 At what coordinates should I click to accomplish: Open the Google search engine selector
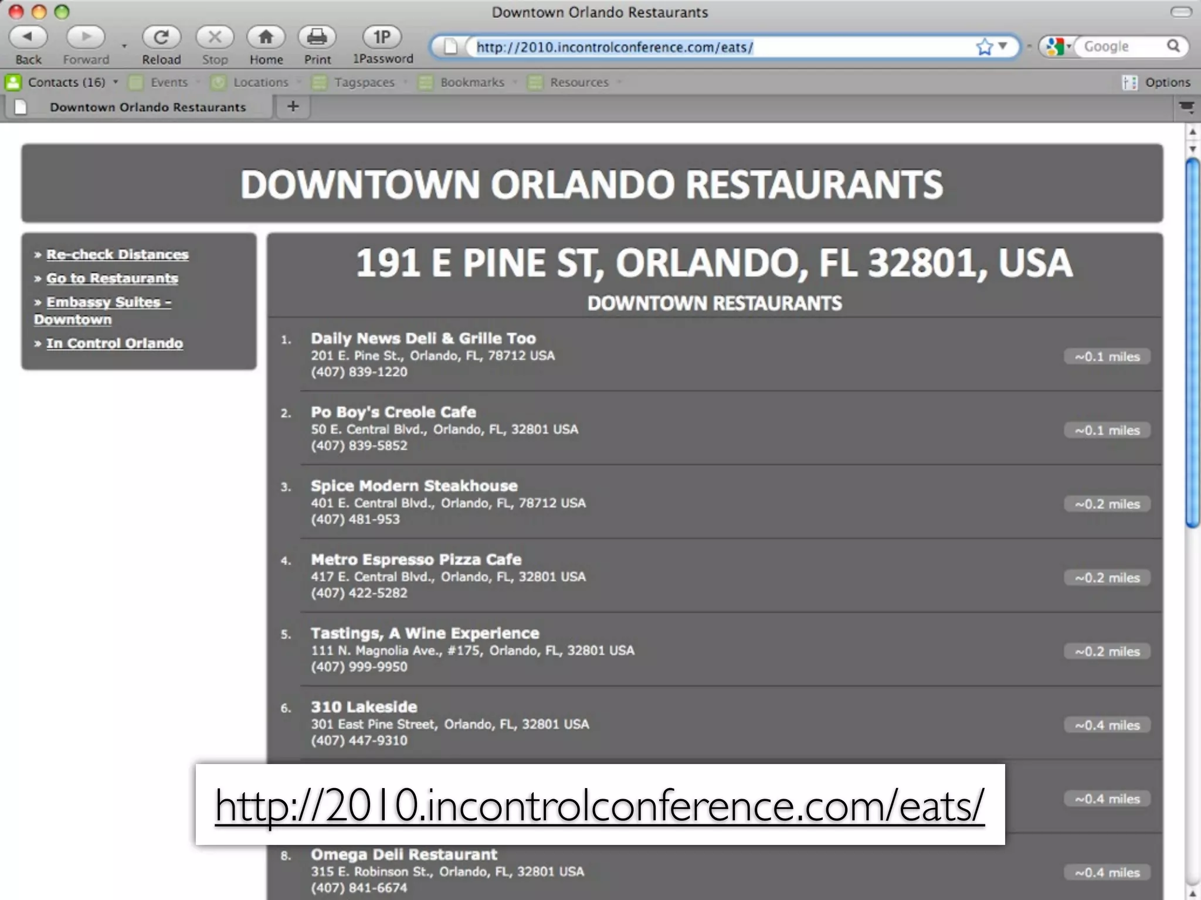tap(1057, 46)
